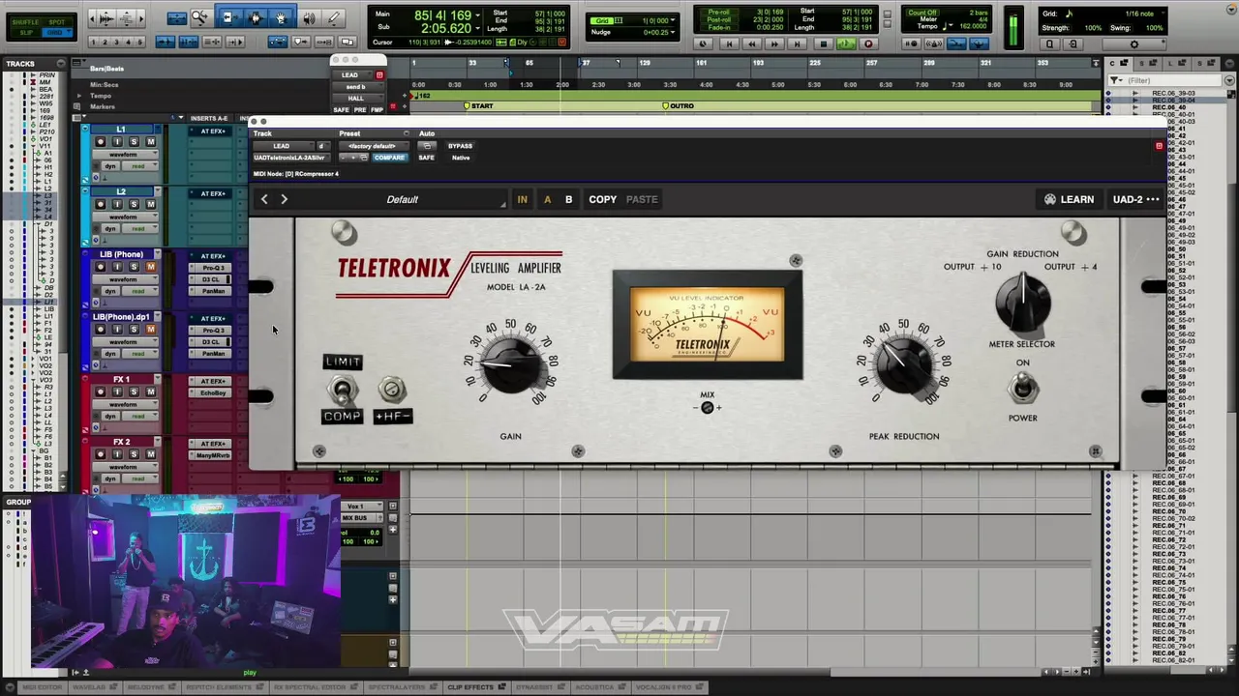This screenshot has width=1239, height=696.
Task: Open L1 track waveform view selector
Action: 126,155
